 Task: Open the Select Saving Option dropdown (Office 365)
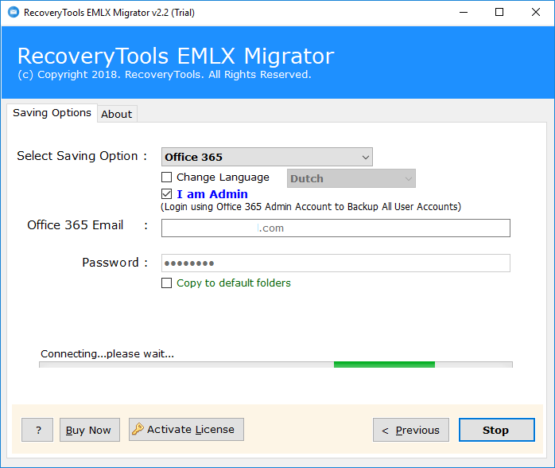[x=267, y=157]
